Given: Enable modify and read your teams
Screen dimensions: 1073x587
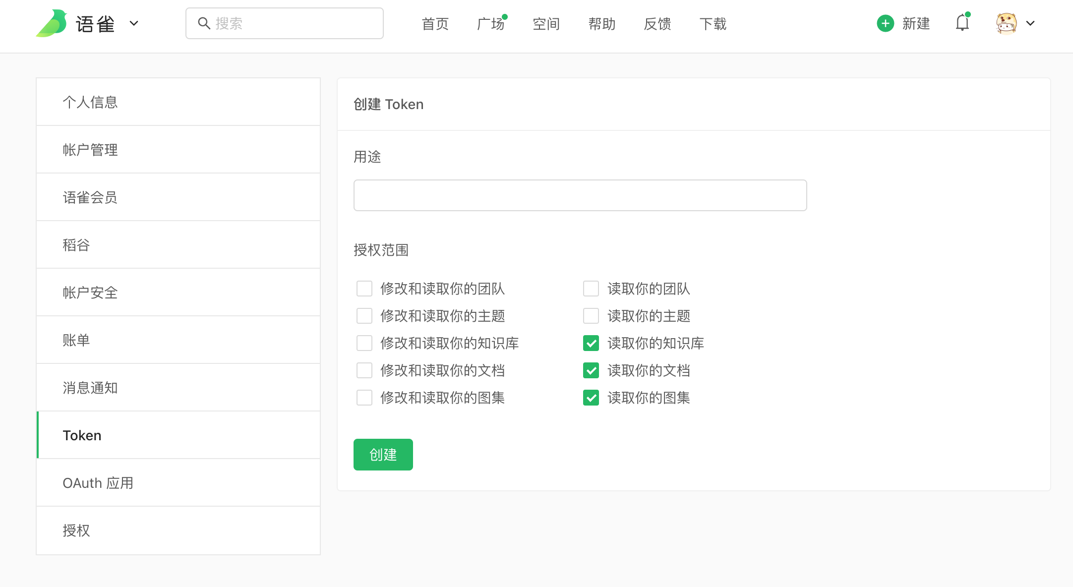Looking at the screenshot, I should (364, 289).
